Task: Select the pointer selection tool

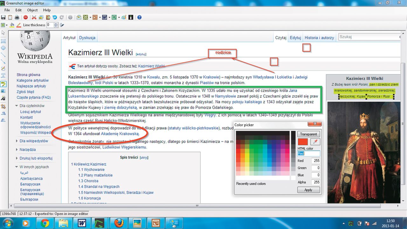Action: [3, 32]
